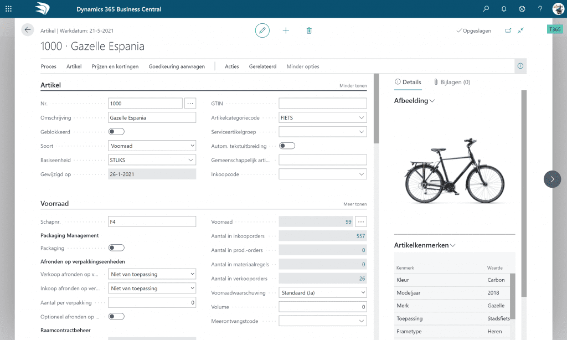Toggle Autom. tekstuitbreiding switch
Viewport: 567px width, 340px height.
[287, 146]
